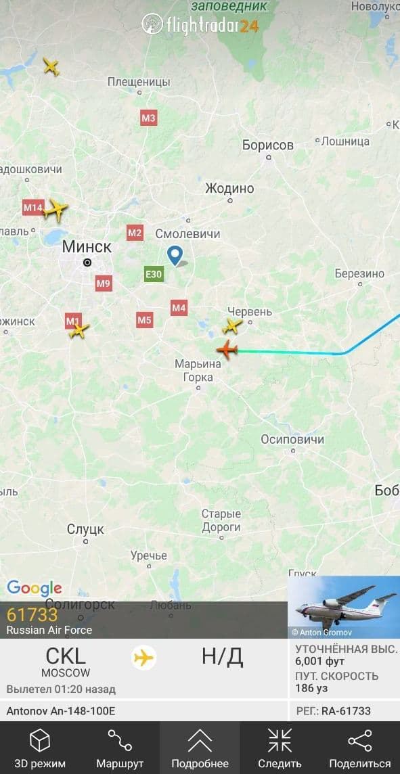Tap the yellow plane over the M1 road

79,329
